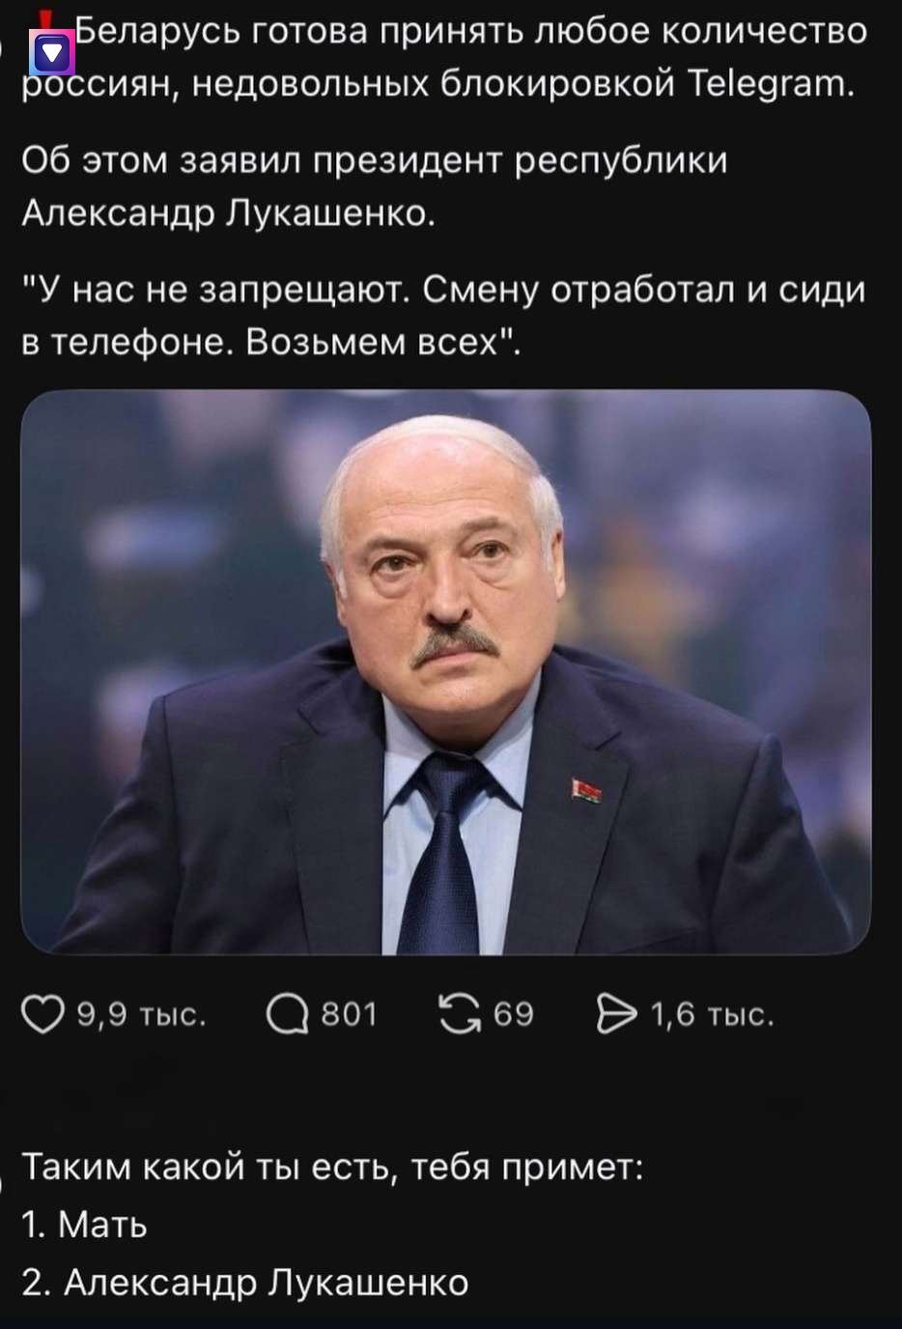Tap the purple app logo icon
Screen dimensions: 902x1329
click(52, 52)
